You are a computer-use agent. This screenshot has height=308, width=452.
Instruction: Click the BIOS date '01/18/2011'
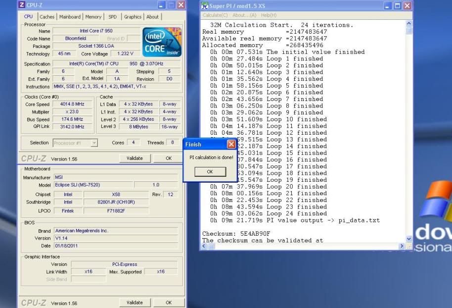click(116, 246)
